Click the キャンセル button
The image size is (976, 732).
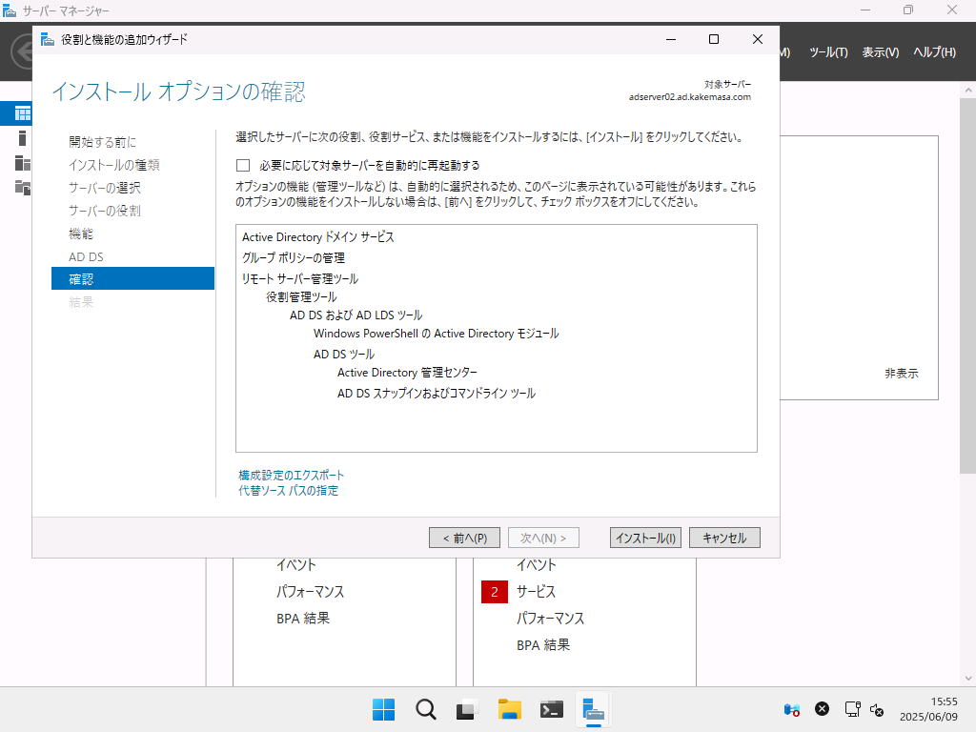point(724,538)
